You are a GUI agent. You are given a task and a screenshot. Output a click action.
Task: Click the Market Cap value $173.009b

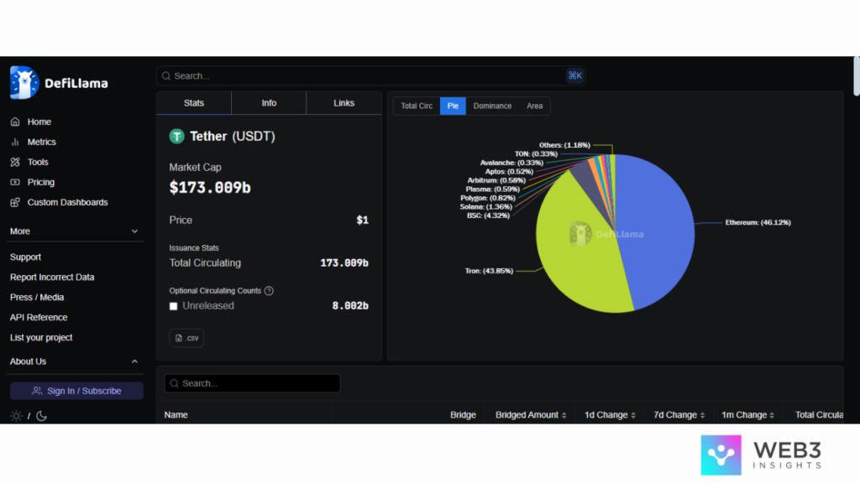click(x=209, y=188)
